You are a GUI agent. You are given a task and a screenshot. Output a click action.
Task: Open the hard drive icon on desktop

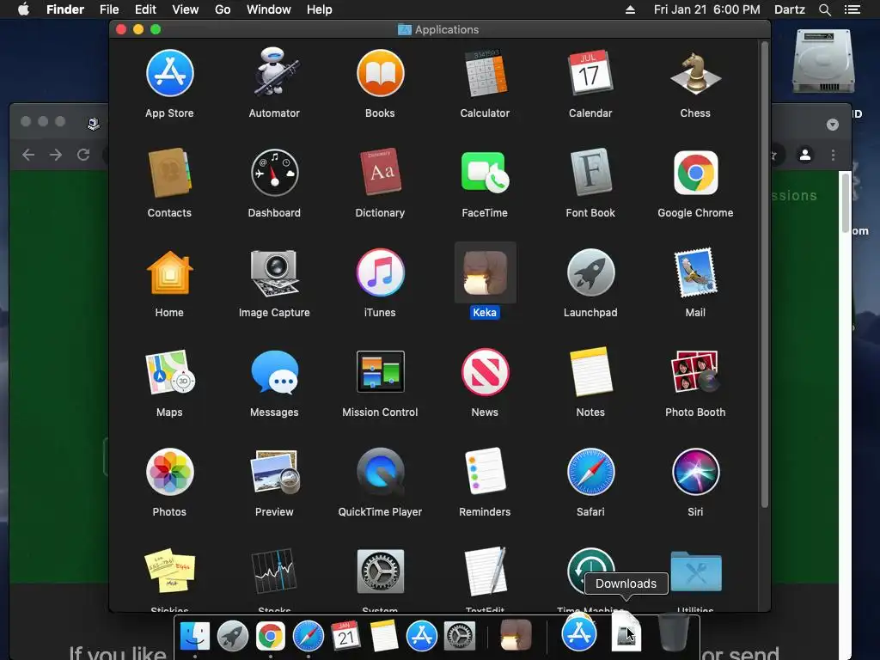click(x=822, y=61)
